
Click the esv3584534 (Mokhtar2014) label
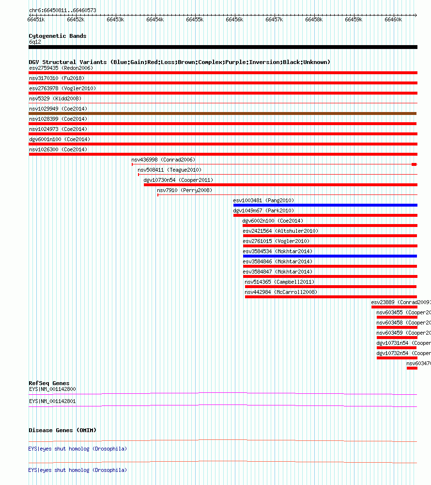point(277,252)
